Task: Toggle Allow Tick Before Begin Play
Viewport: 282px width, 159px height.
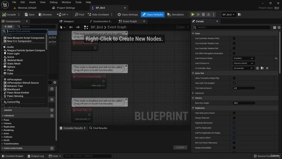Action: tap(234, 78)
